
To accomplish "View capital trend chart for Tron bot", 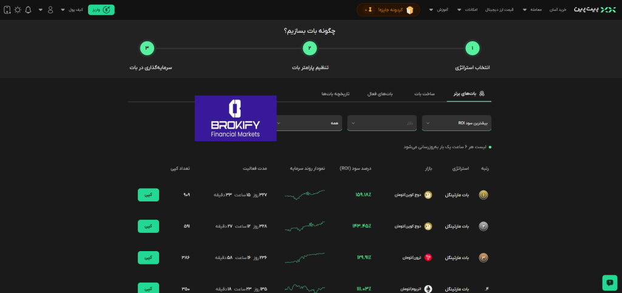I will point(305,257).
